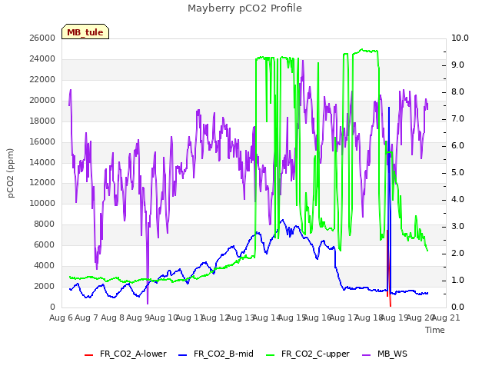Click the Aug 12 date tick label
This screenshot has height=369, width=492.
(x=215, y=318)
